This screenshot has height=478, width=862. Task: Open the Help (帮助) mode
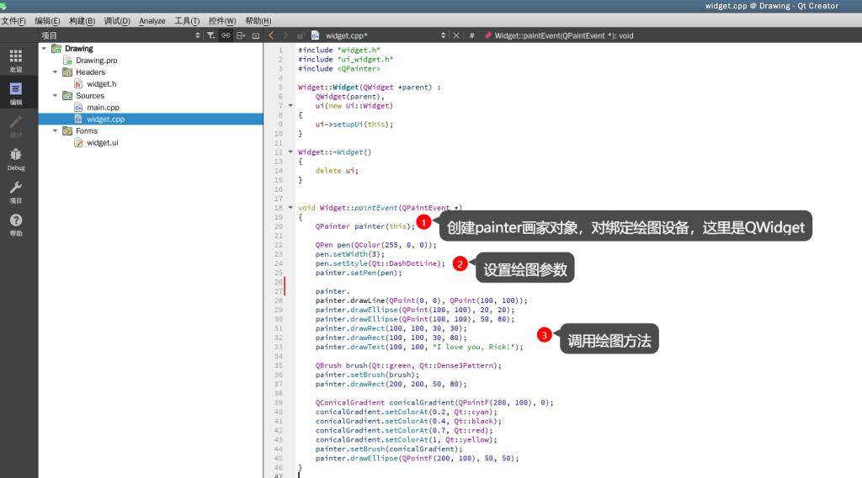coord(15,224)
